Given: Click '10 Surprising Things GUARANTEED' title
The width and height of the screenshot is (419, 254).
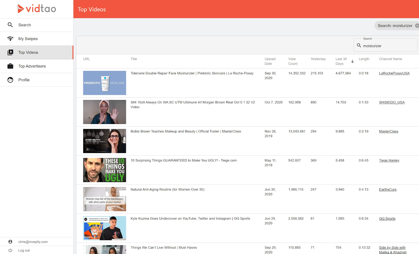Looking at the screenshot, I should point(184,160).
